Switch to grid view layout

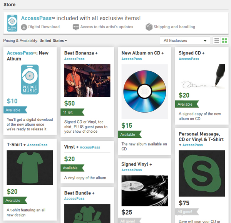(x=224, y=41)
